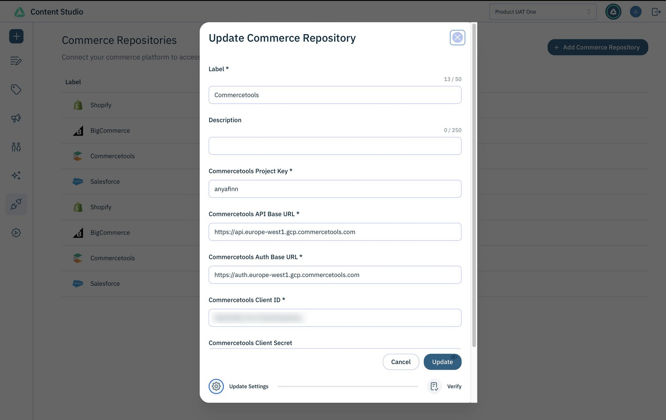Click the first Shopify logo icon
Screen dimensions: 666x420
click(x=78, y=105)
